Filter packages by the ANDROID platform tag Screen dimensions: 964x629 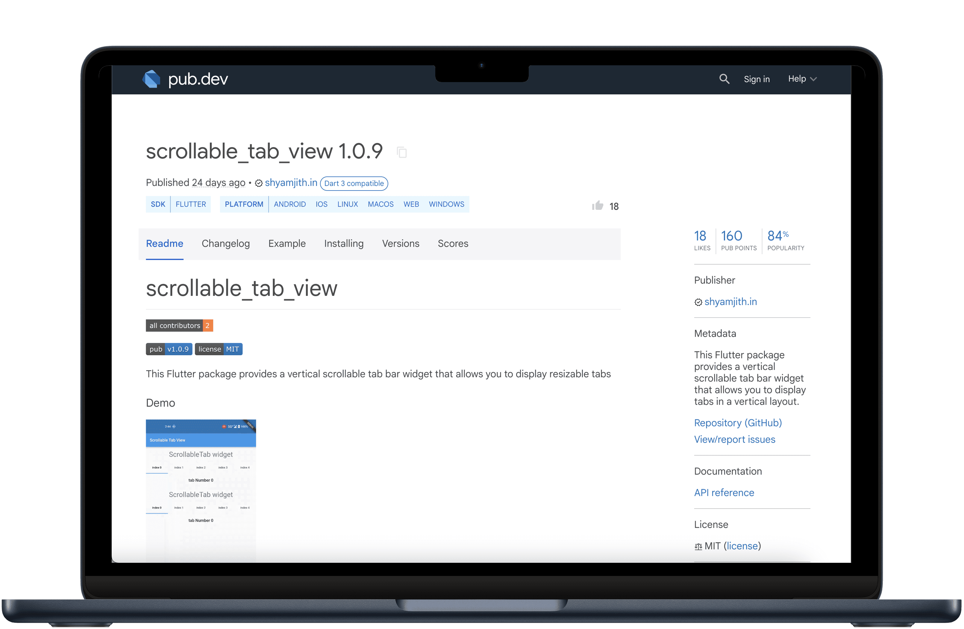pos(289,204)
